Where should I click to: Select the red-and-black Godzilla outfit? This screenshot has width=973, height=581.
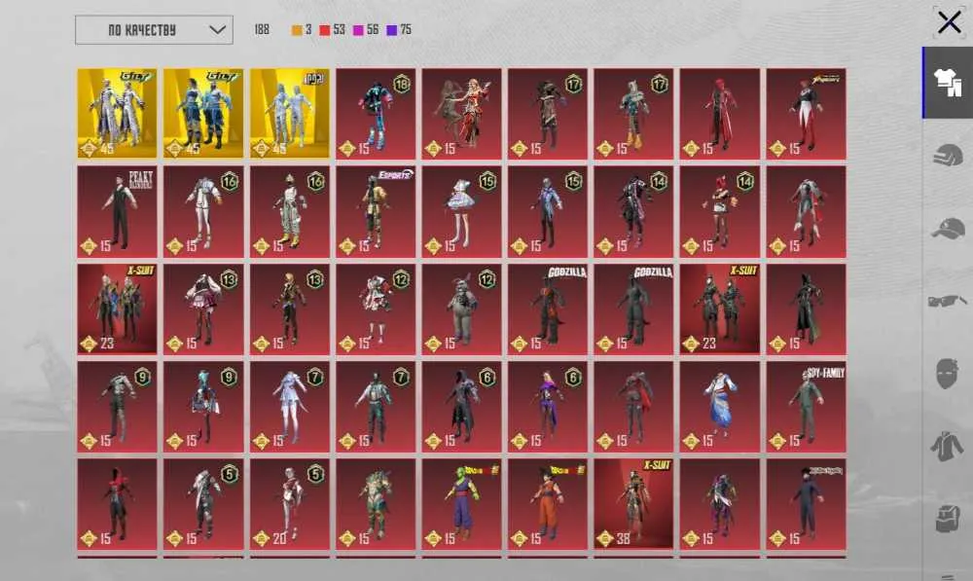click(547, 309)
